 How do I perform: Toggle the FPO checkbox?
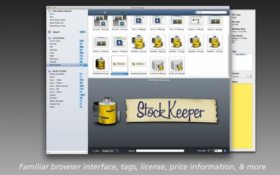(93, 151)
